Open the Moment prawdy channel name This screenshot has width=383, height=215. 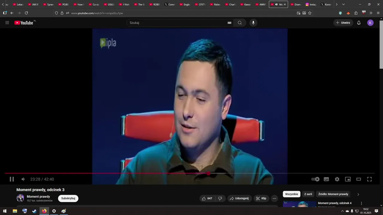coord(38,196)
